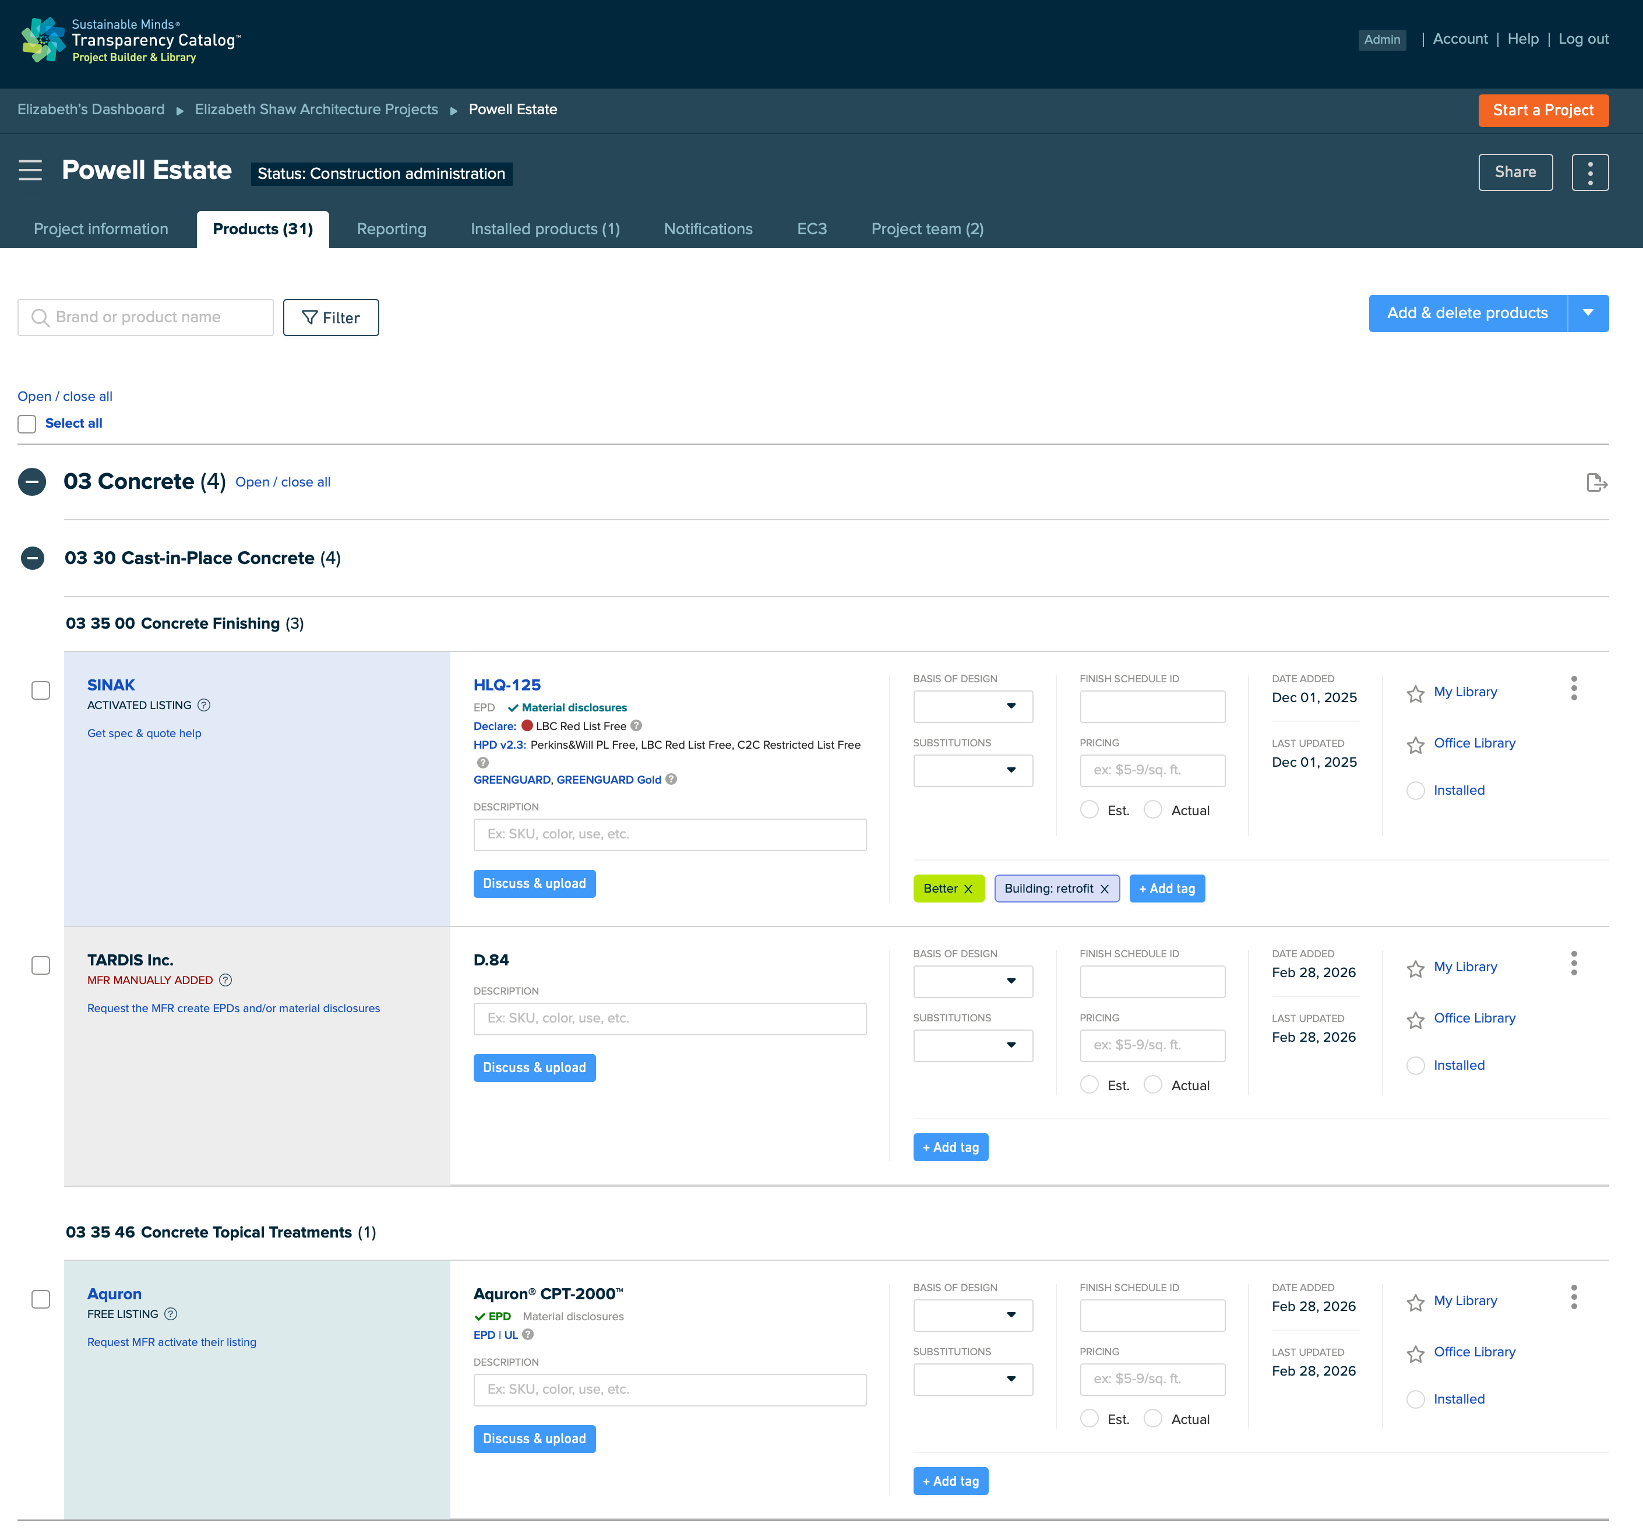Screen dimensions: 1643x1530
Task: Click help icon next to MFR MANUALLY ADDED
Action: [x=225, y=979]
